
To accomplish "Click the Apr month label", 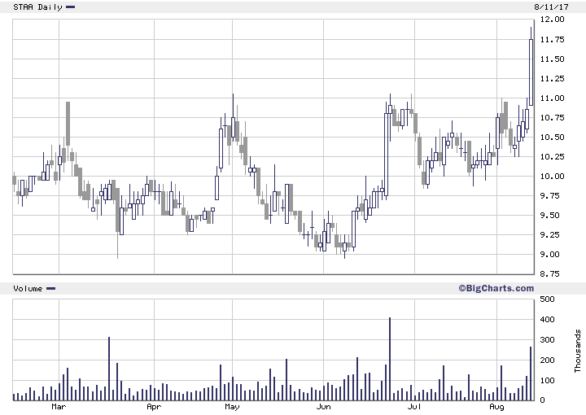I will pyautogui.click(x=154, y=407).
